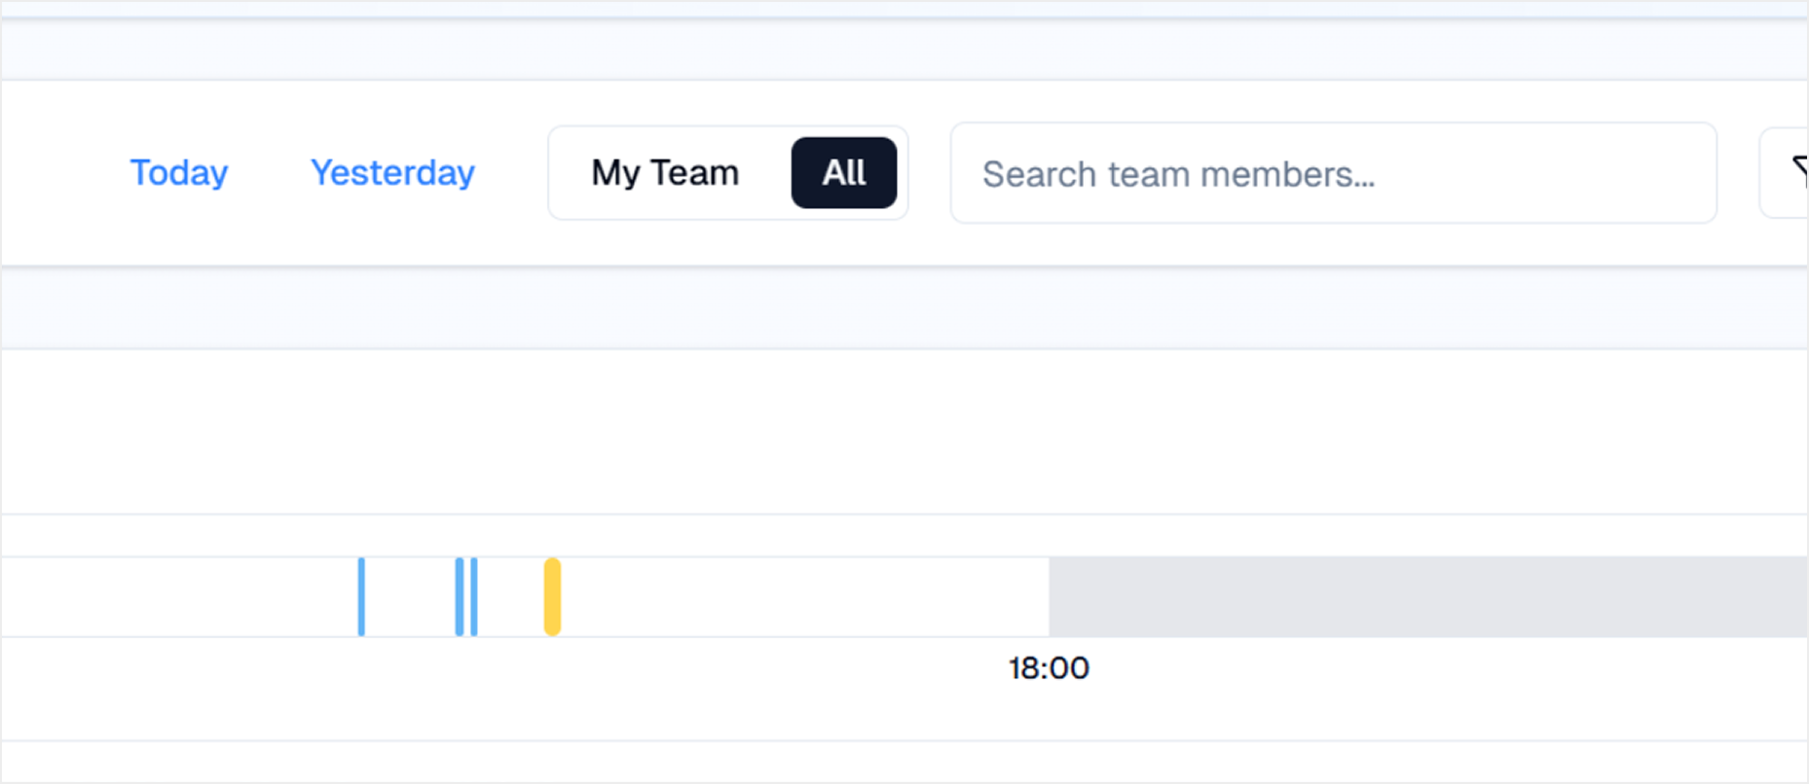The image size is (1809, 784).
Task: Select the left bar of the blue pair
Action: 460,596
